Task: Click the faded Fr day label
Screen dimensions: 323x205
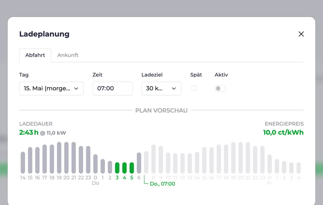Action: [269, 183]
